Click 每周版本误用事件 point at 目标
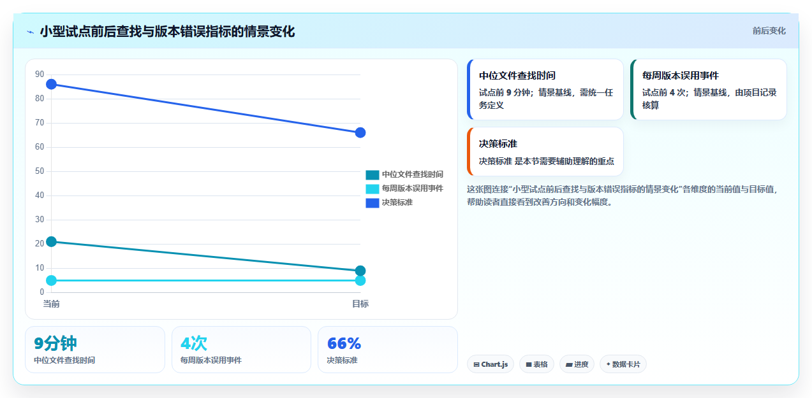The image size is (812, 398). click(360, 280)
